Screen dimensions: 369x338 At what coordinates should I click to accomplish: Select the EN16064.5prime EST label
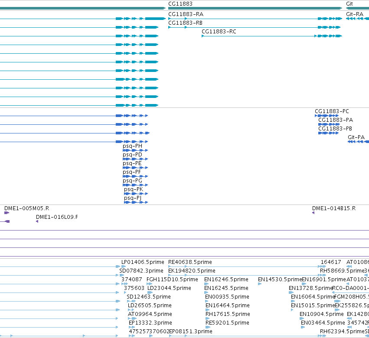(313, 297)
